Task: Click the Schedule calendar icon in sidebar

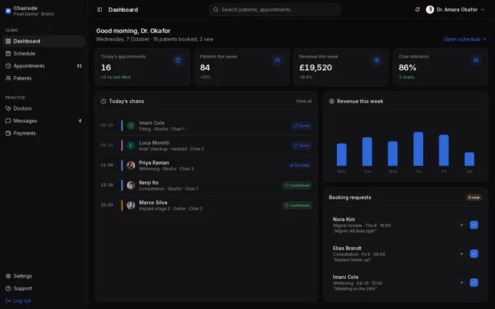Action: tap(8, 54)
